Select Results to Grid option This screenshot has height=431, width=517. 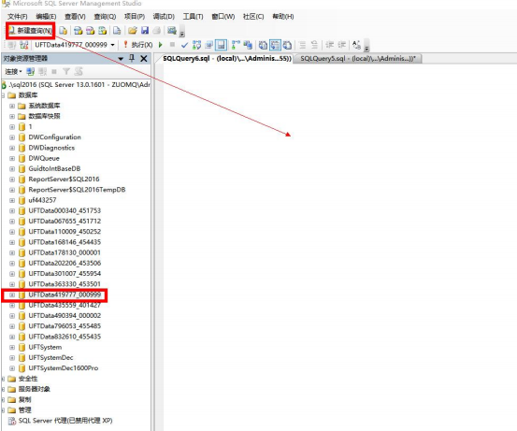pos(275,45)
